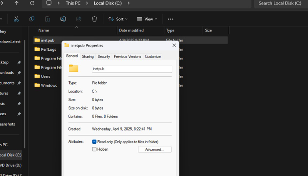Image resolution: width=308 pixels, height=176 pixels.
Task: Click the Delete trash can icon
Action: point(94,19)
